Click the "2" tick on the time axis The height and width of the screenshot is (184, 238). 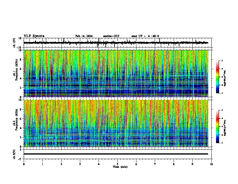tap(61, 164)
